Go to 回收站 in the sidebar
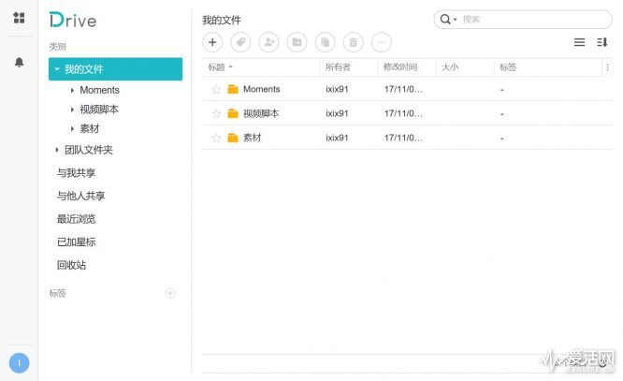Screen dimensions: 623x381 [x=71, y=265]
